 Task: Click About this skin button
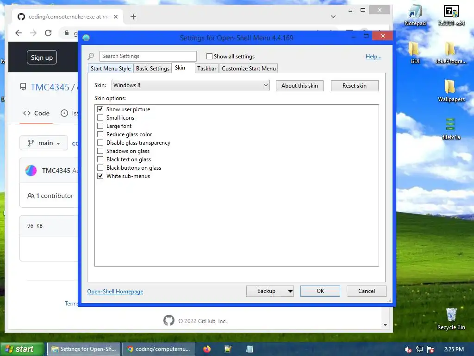click(299, 86)
